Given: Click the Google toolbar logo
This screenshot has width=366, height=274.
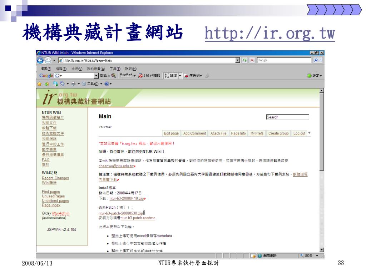Looking at the screenshot, I should click(x=46, y=76).
